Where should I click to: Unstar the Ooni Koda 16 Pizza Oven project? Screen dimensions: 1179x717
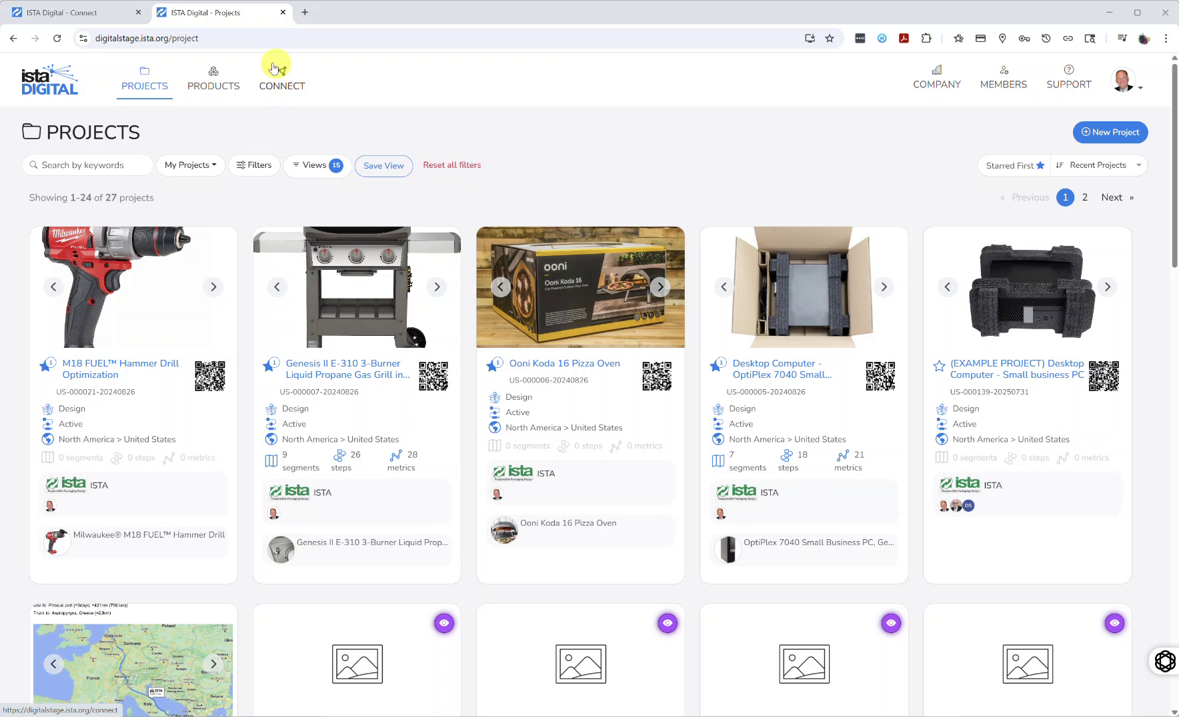click(x=493, y=364)
